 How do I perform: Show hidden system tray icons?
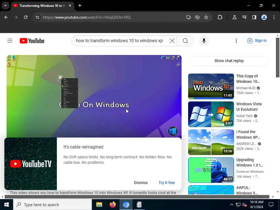231,205
